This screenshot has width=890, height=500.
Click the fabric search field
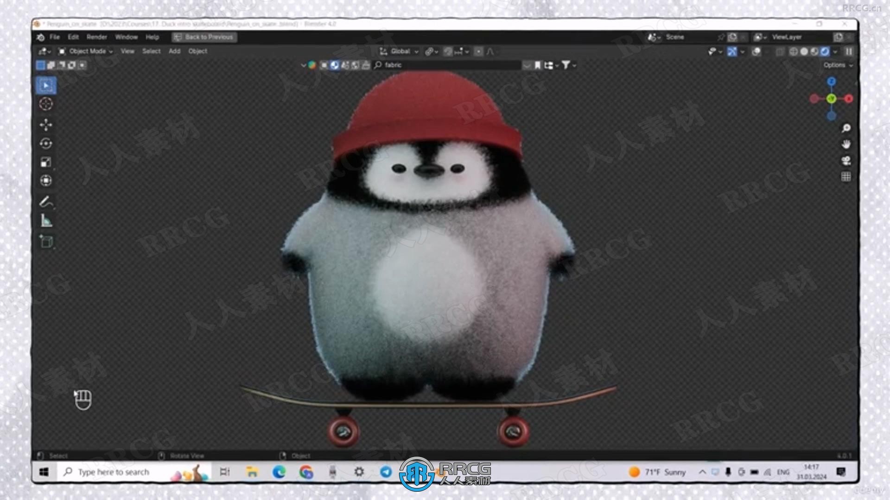tap(448, 65)
